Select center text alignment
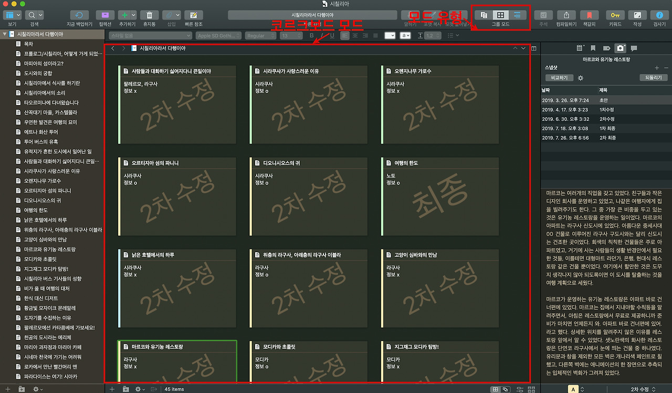This screenshot has height=393, width=672. coord(355,36)
